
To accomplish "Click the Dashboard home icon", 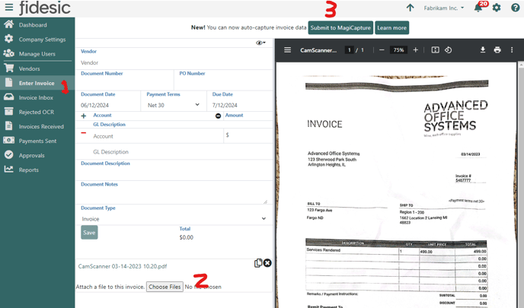I will (x=9, y=24).
